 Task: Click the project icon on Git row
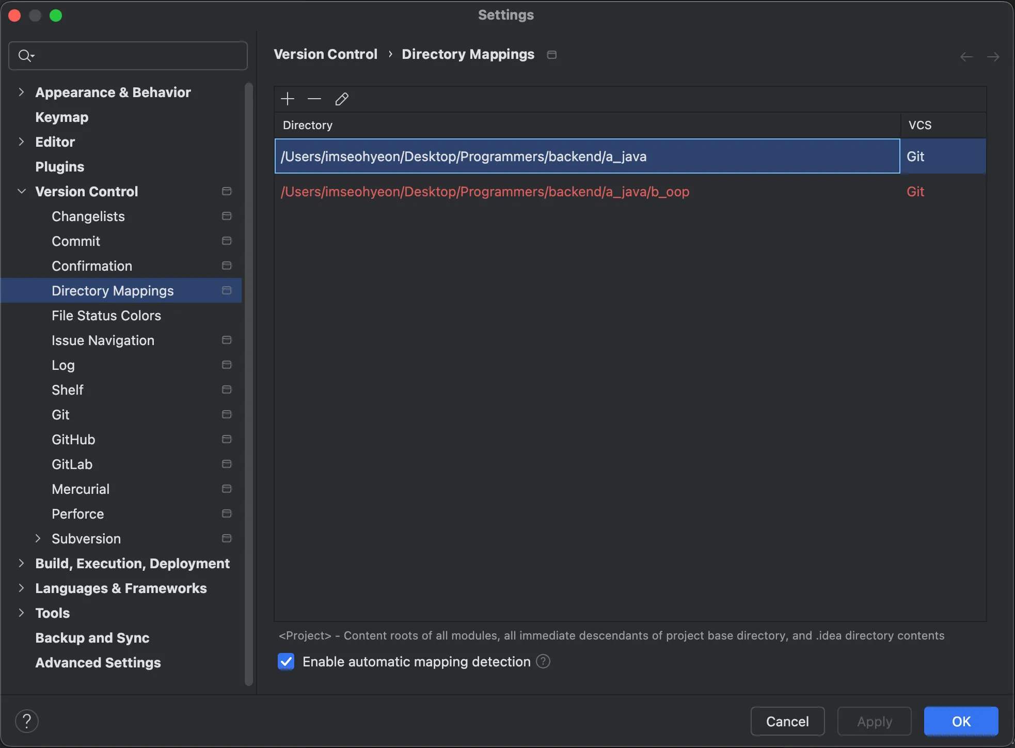(x=227, y=414)
